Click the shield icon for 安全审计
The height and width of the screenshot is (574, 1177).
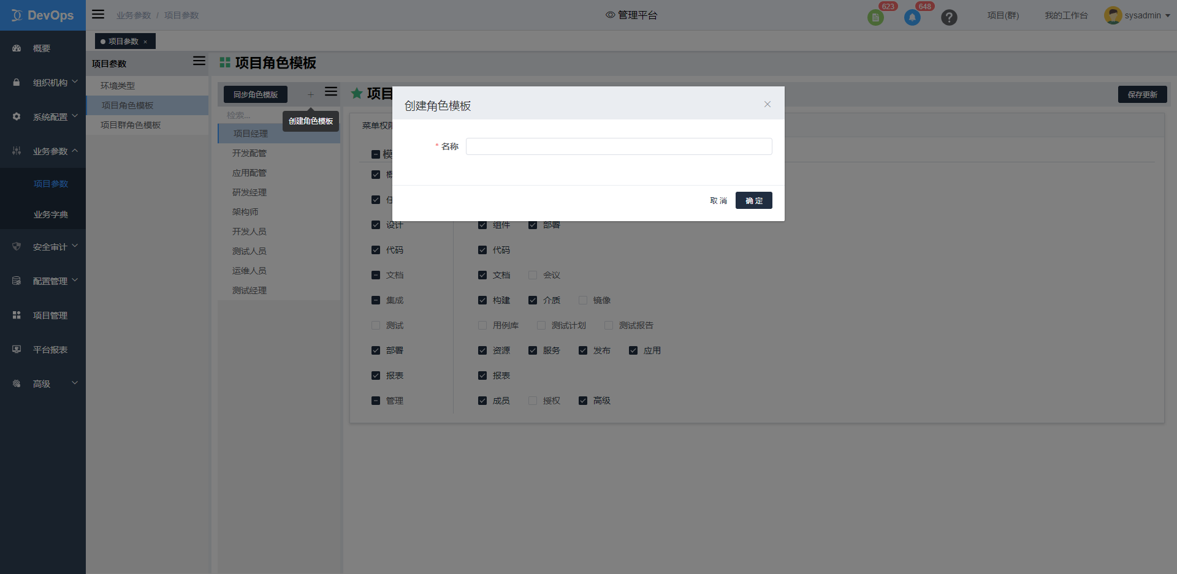pos(17,247)
